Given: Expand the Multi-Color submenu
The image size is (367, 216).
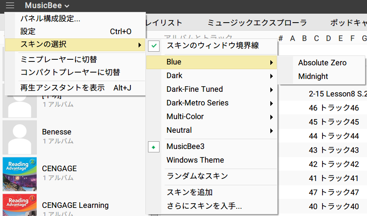Looking at the screenshot, I should (212, 117).
